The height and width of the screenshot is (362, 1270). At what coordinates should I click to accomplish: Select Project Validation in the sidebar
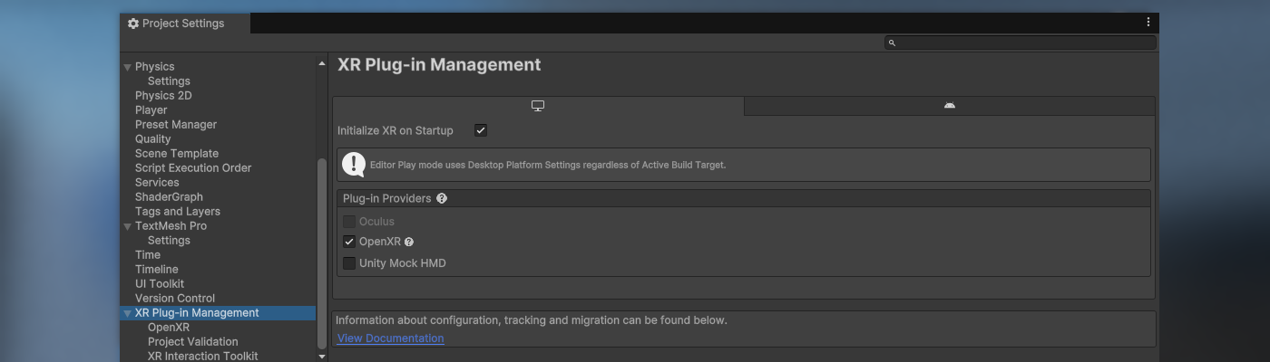pos(192,342)
